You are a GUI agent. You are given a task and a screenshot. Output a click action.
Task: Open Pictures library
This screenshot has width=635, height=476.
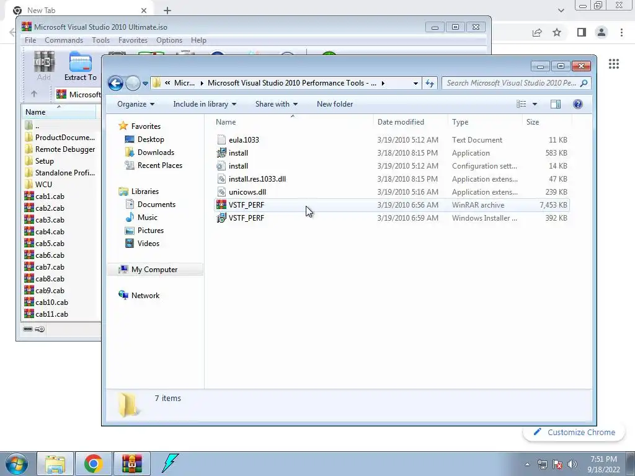click(x=144, y=231)
